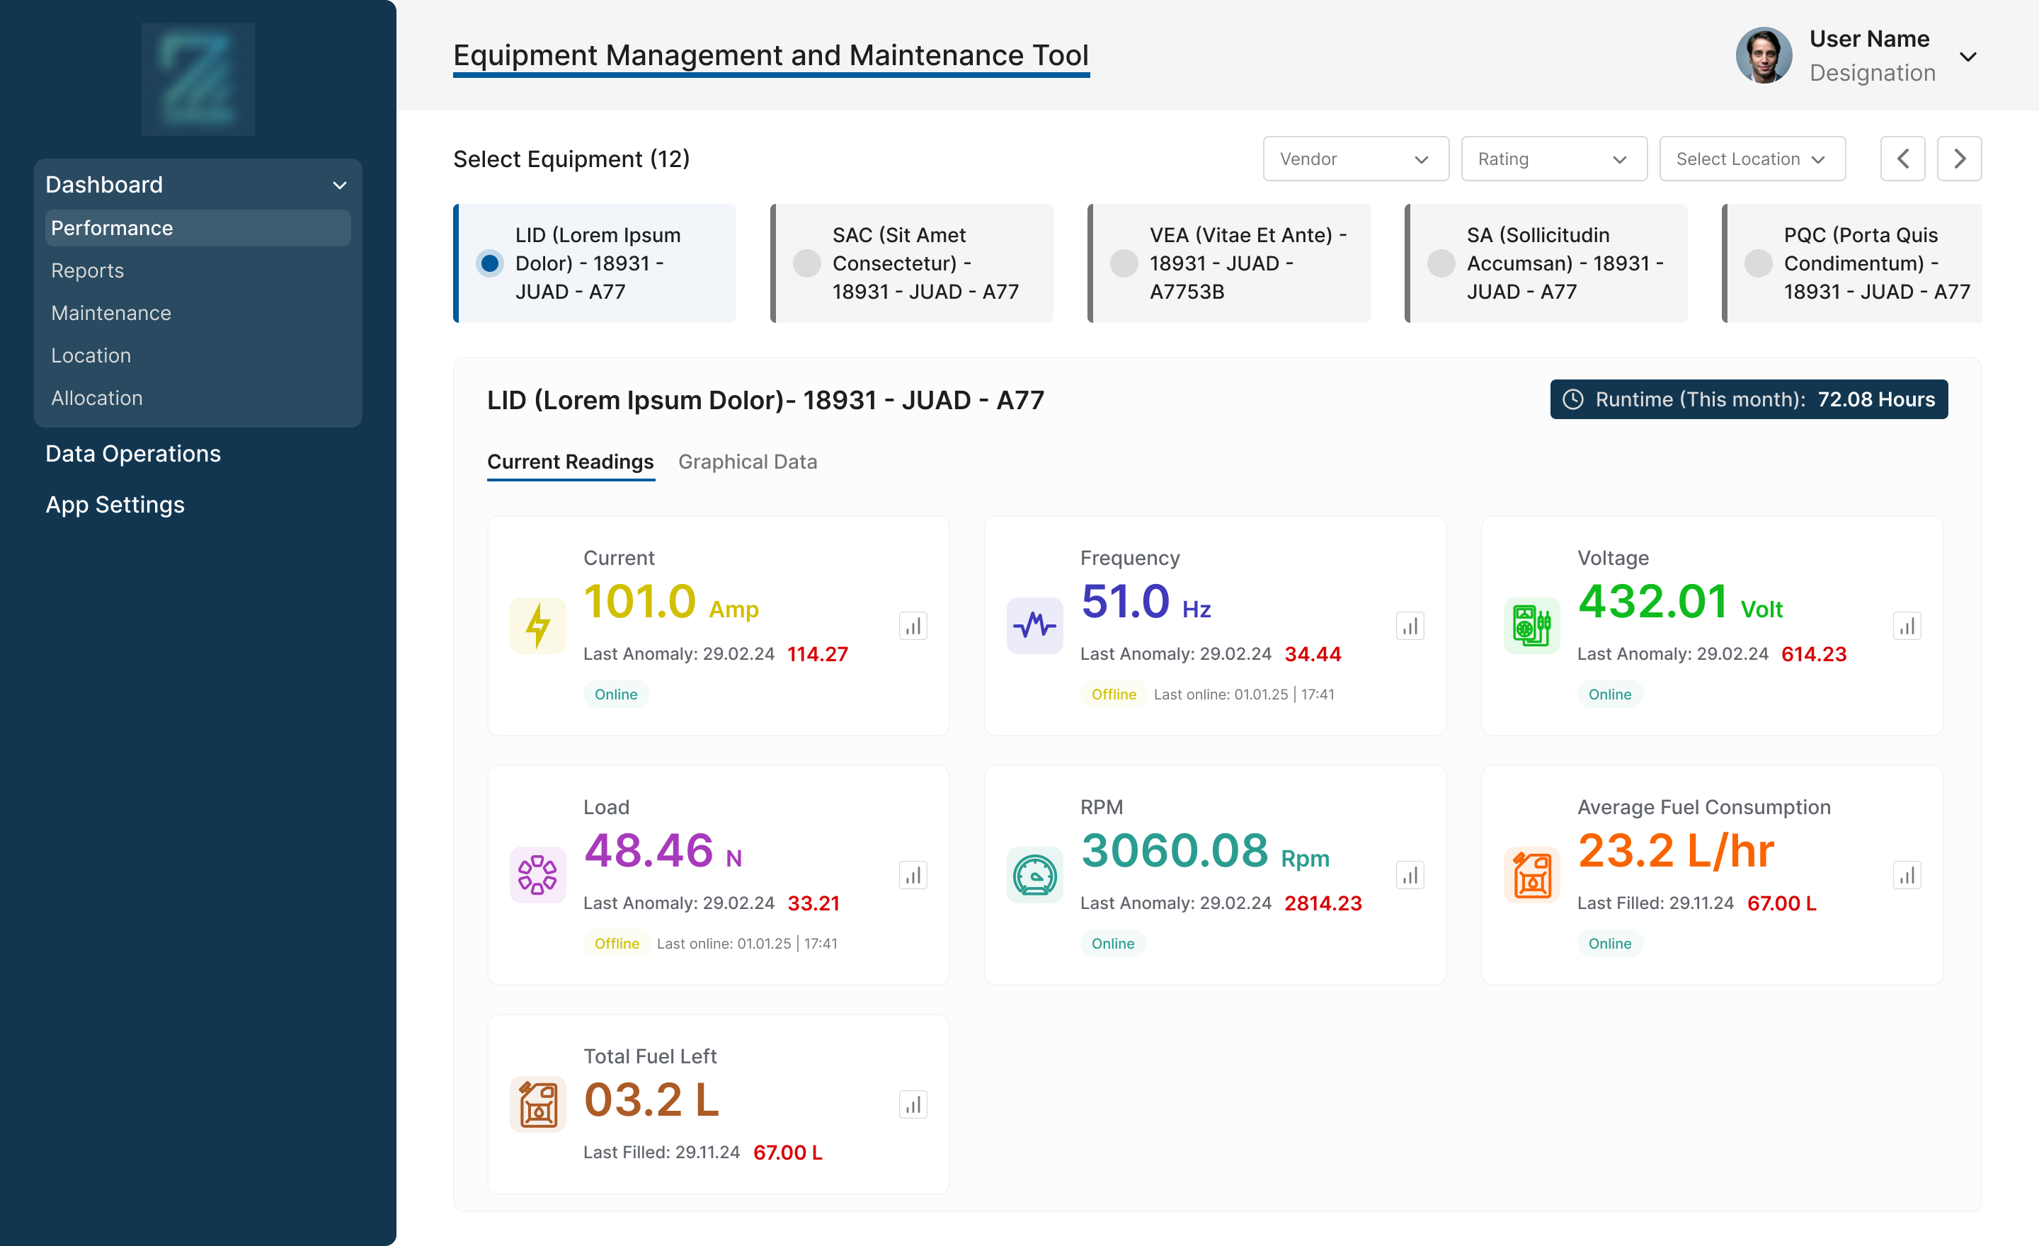This screenshot has height=1246, width=2039.
Task: Go to next equipment page arrow
Action: click(1959, 159)
